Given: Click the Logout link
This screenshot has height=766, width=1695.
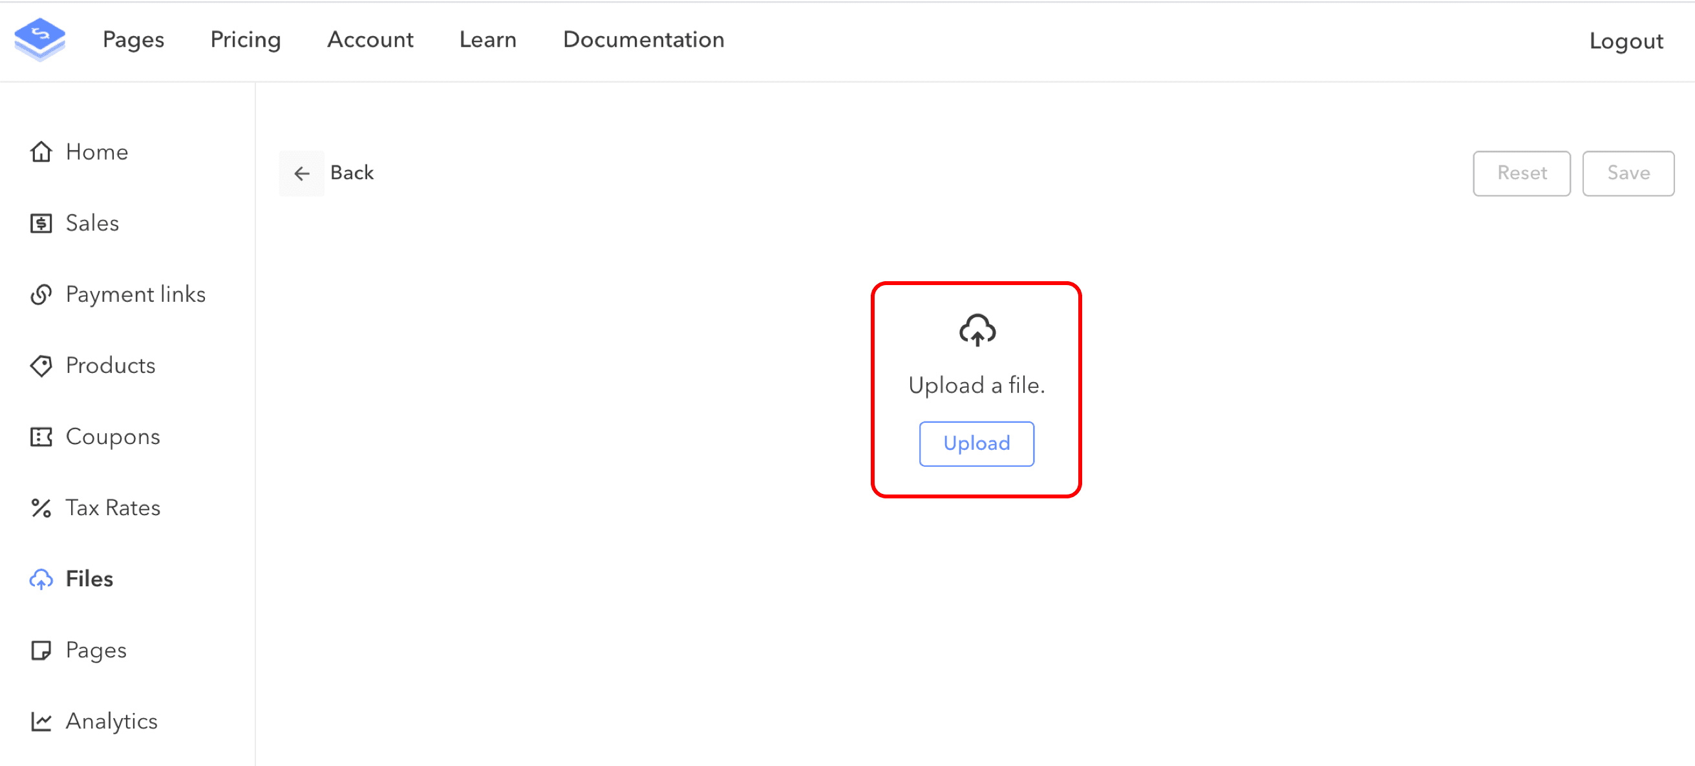Looking at the screenshot, I should 1626,41.
